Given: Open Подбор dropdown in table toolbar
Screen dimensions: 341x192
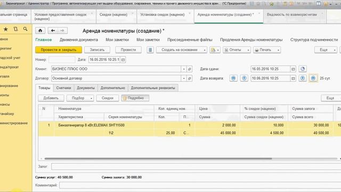Looking at the screenshot, I should [80, 98].
